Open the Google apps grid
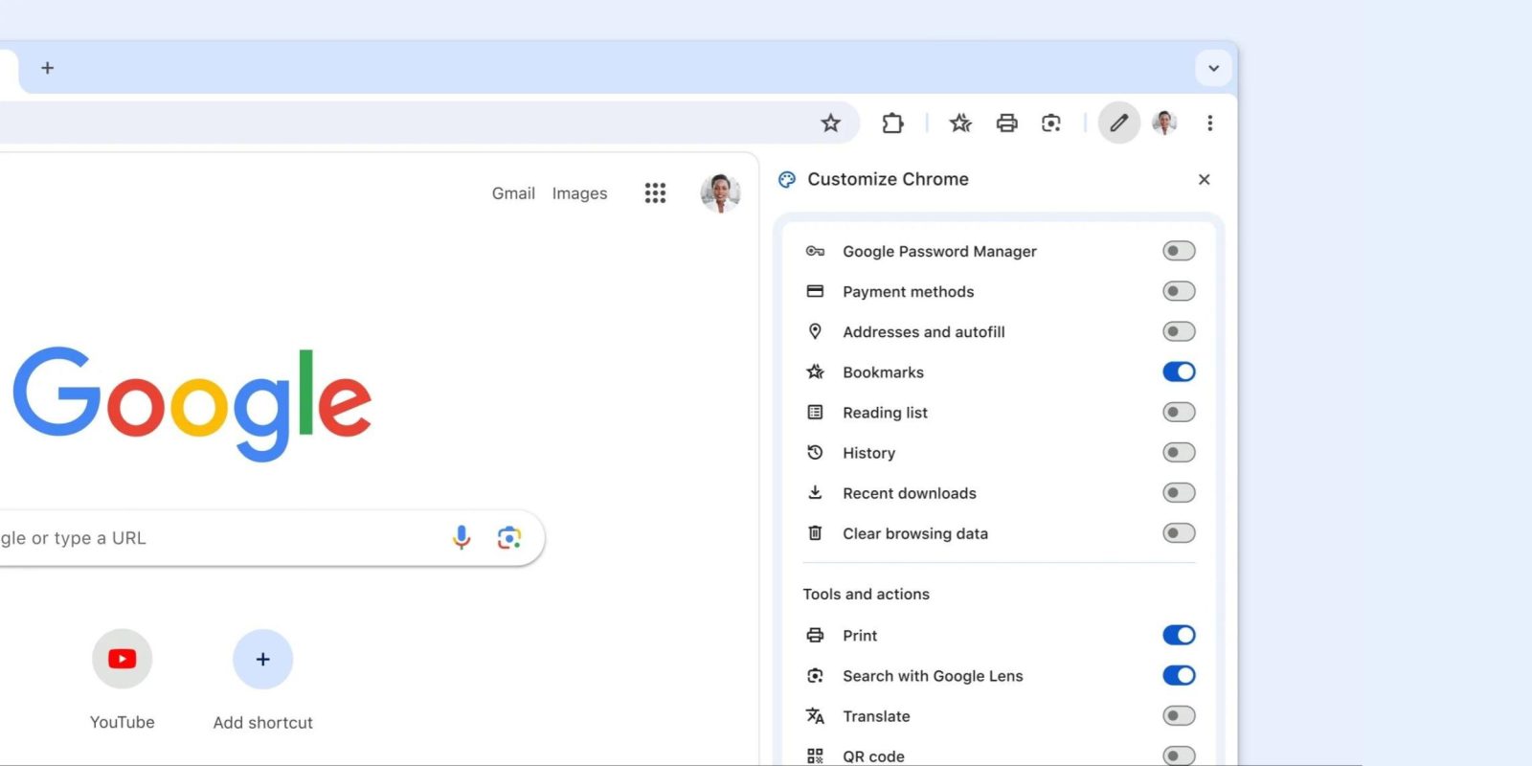The image size is (1532, 766). point(655,193)
